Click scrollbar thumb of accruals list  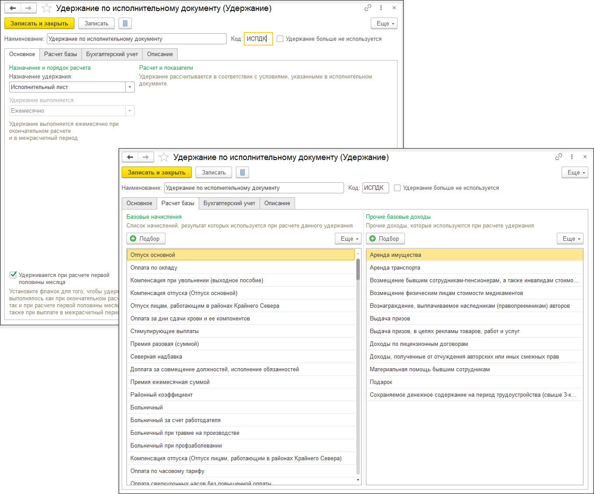pyautogui.click(x=358, y=269)
